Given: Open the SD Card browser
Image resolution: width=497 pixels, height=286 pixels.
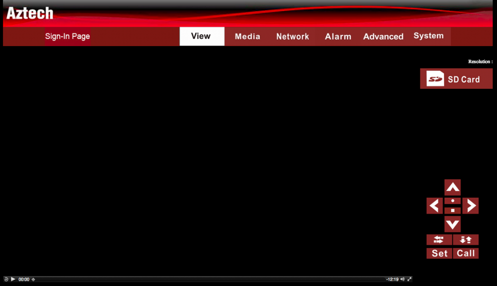Looking at the screenshot, I should pos(456,79).
